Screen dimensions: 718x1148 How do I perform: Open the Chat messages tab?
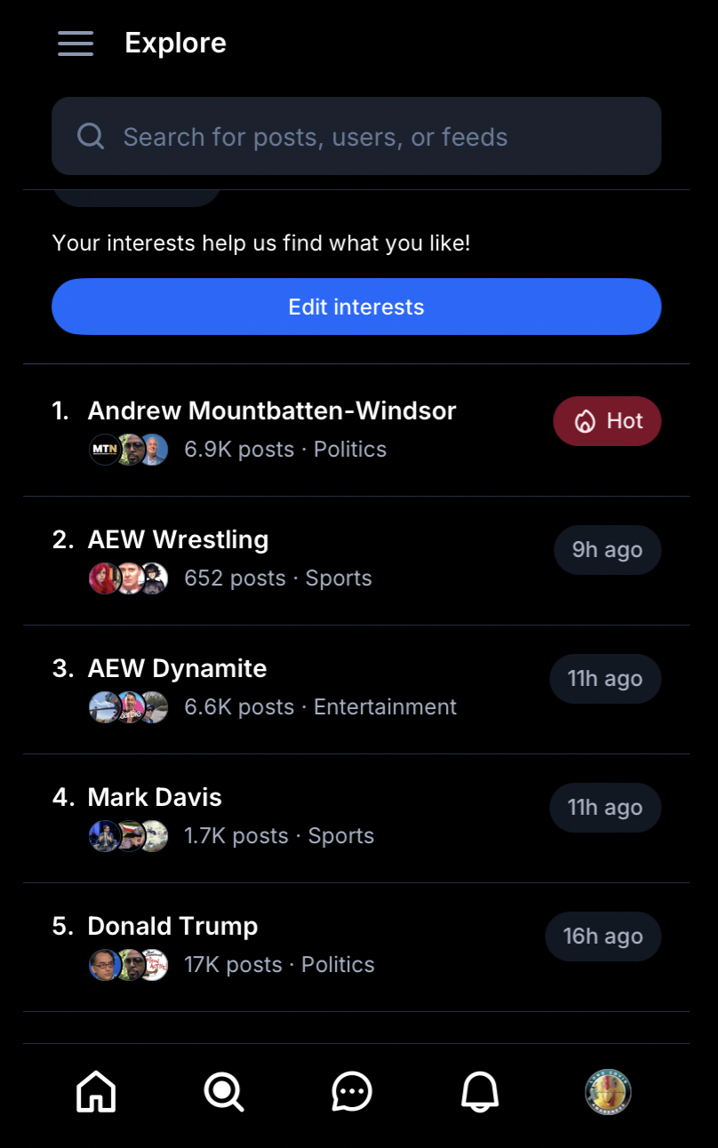(x=352, y=1091)
